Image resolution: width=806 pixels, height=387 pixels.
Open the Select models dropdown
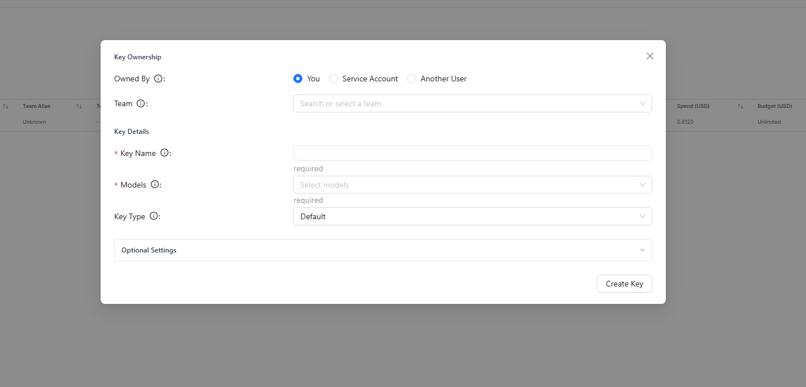pyautogui.click(x=472, y=185)
